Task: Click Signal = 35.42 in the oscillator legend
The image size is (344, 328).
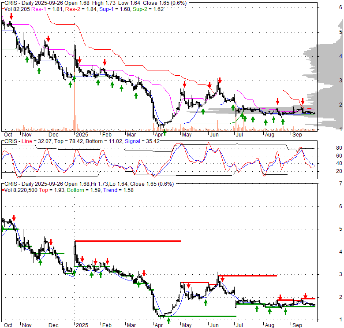Action: click(142, 141)
